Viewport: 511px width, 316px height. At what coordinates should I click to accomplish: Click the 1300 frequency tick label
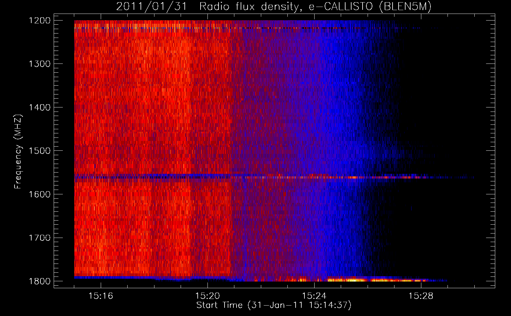point(39,64)
